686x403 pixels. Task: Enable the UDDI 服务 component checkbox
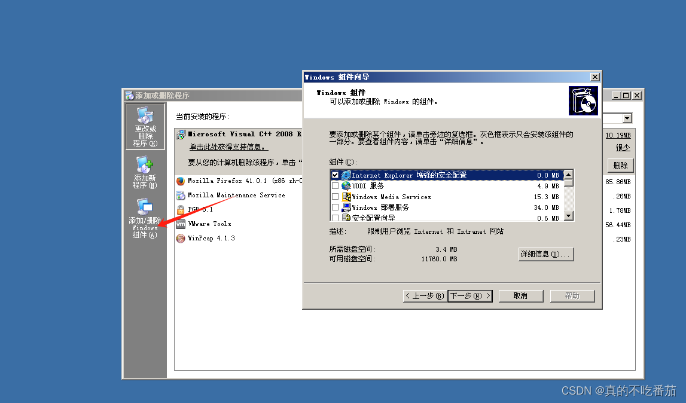(335, 185)
